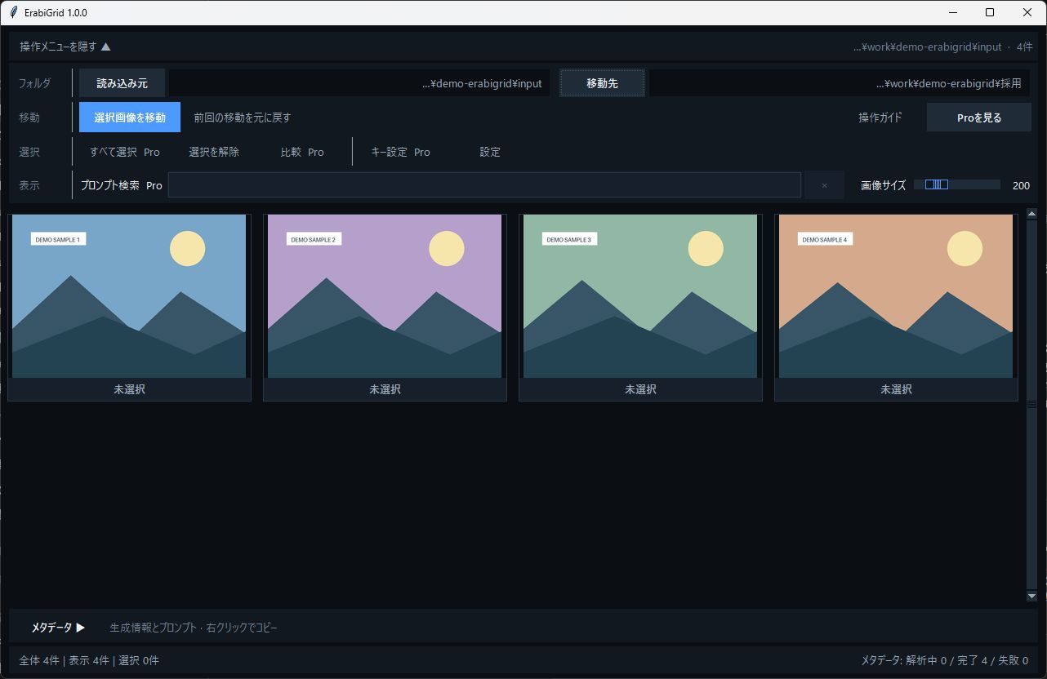The image size is (1047, 679).
Task: Click the 読み込み元 source folder button
Action: (122, 83)
